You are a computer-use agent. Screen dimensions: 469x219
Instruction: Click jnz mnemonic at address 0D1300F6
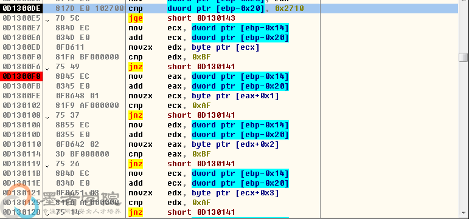[x=136, y=67]
